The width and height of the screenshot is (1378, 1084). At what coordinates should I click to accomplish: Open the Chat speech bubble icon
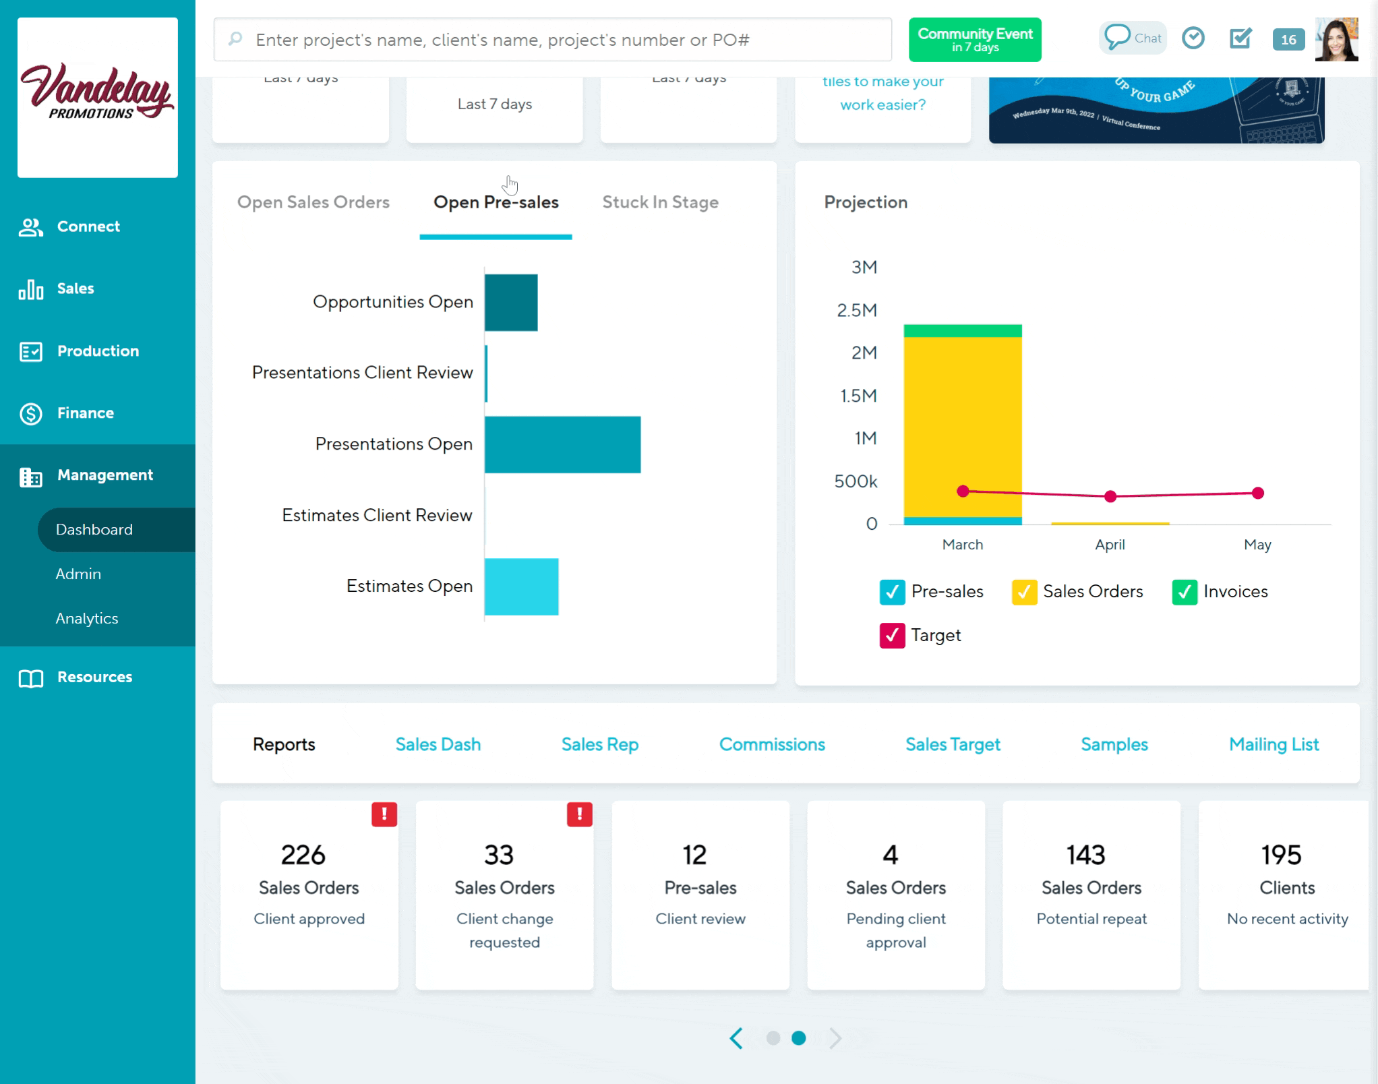coord(1117,37)
